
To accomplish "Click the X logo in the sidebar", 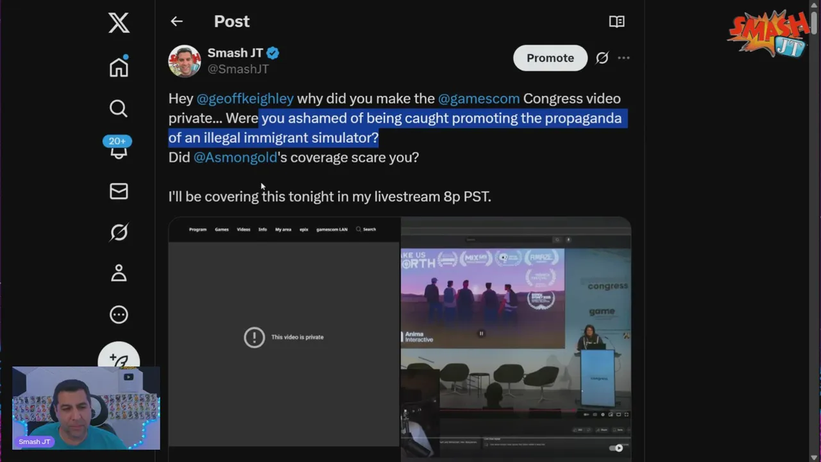I will (x=119, y=23).
